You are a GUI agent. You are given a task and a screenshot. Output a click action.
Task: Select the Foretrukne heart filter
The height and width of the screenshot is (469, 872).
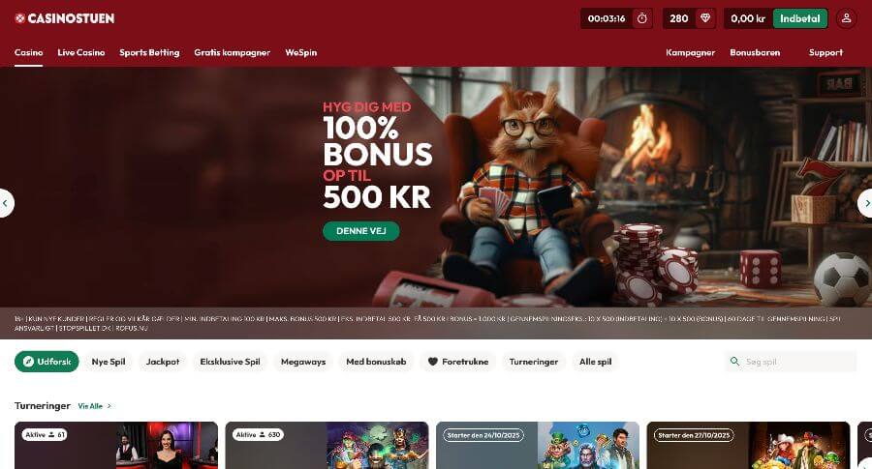(457, 362)
